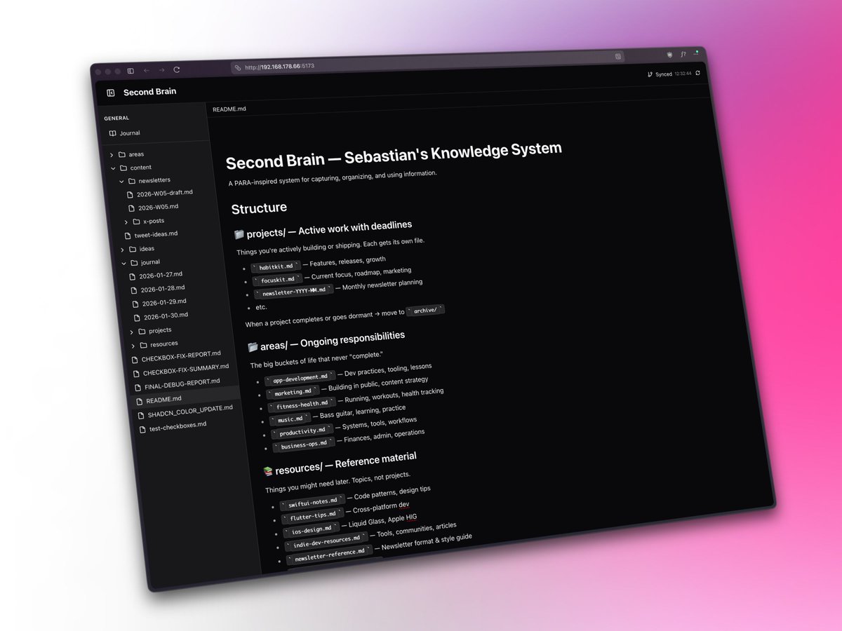Click the marketing.md inline code
Viewport: 842px width, 631px height.
coord(293,392)
